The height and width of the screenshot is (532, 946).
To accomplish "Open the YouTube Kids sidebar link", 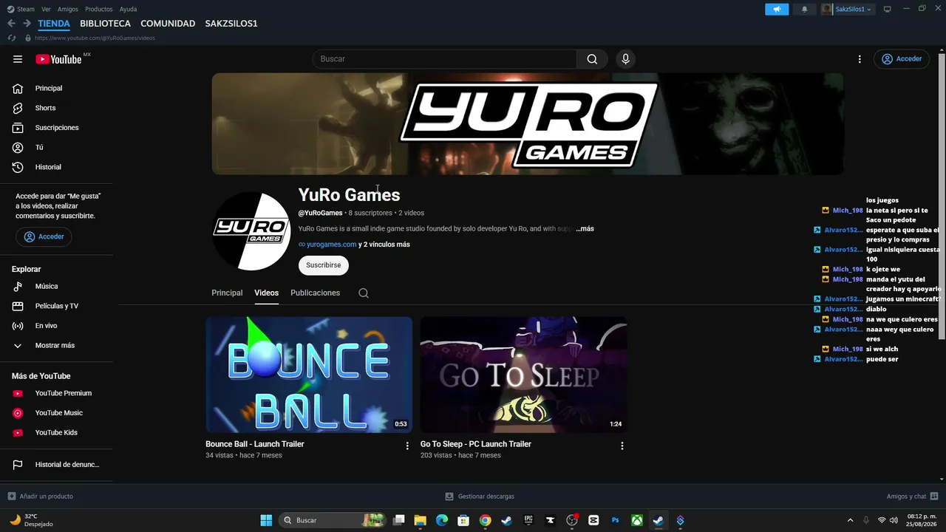I will [x=56, y=433].
